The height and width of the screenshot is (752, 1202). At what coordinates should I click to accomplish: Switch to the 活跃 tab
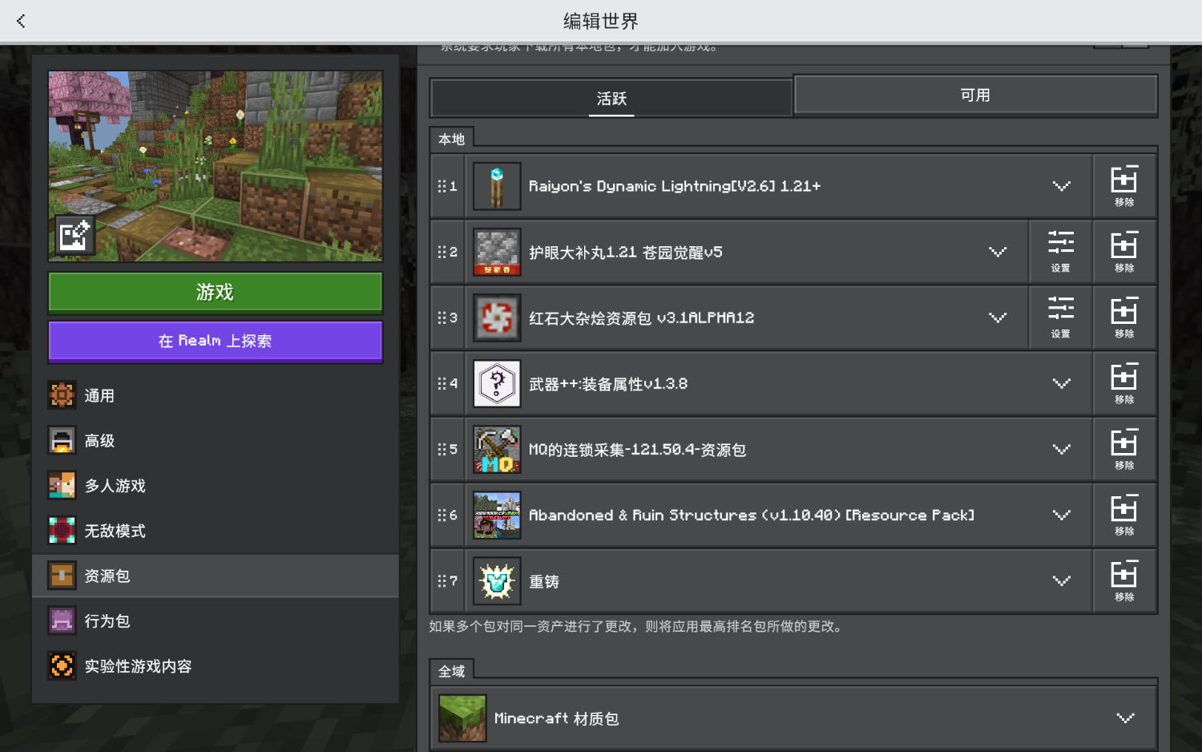pos(611,98)
